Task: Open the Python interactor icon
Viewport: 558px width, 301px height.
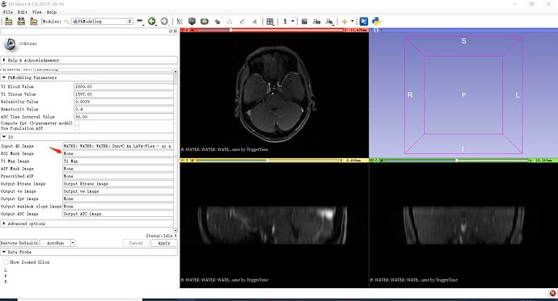Action: click(x=376, y=21)
